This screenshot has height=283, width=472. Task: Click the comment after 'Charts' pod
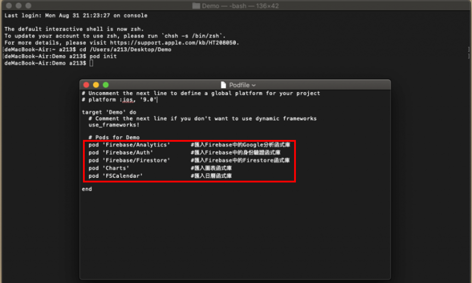click(211, 168)
